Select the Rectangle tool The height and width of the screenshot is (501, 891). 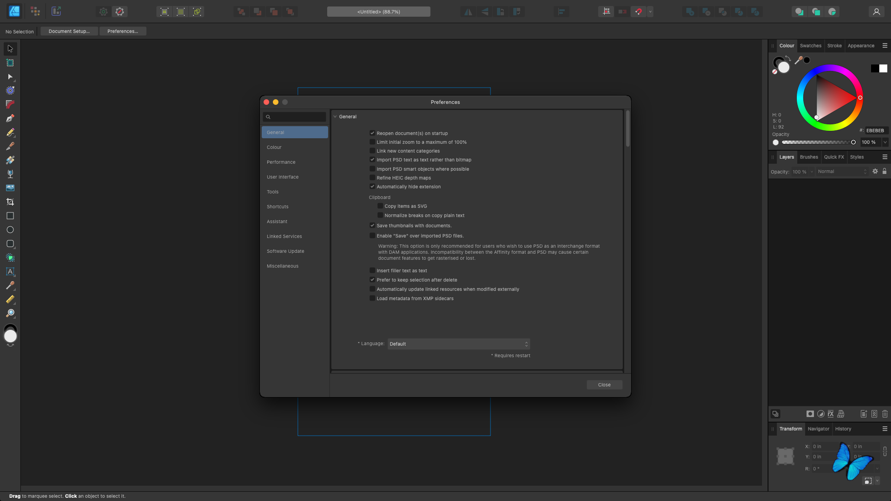[x=10, y=216]
